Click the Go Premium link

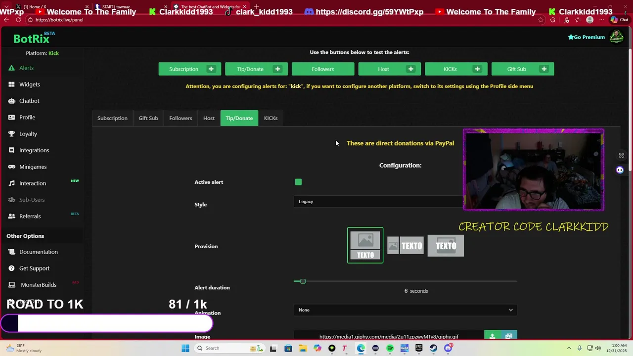587,37
